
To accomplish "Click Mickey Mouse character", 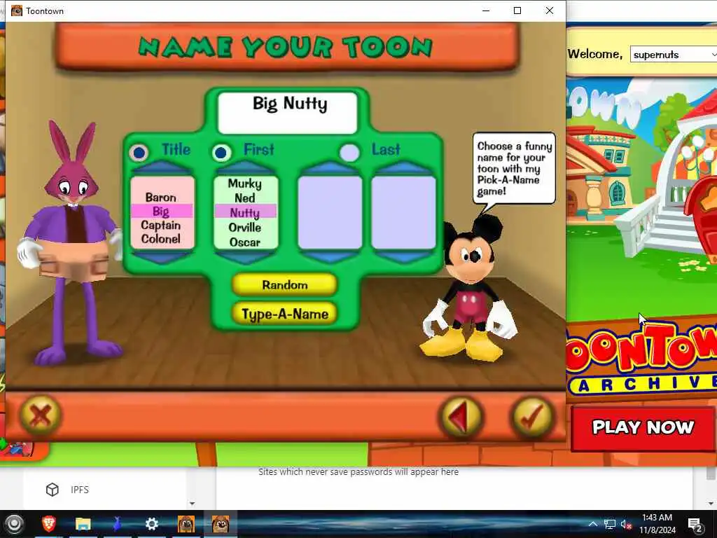I will pyautogui.click(x=468, y=288).
